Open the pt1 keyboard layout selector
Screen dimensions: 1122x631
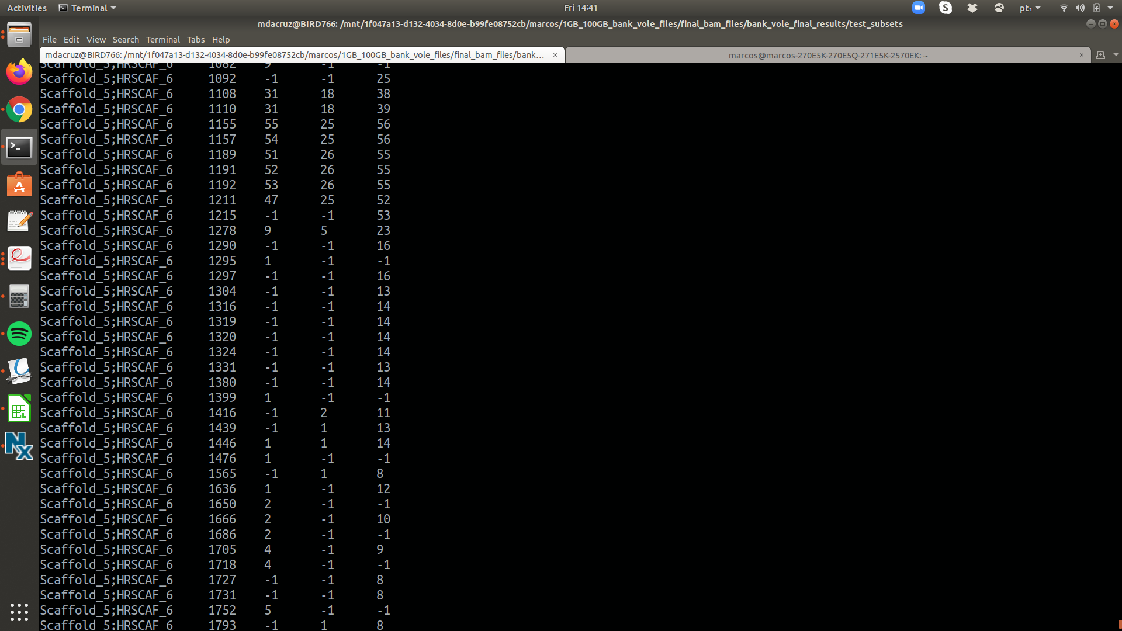(1028, 8)
